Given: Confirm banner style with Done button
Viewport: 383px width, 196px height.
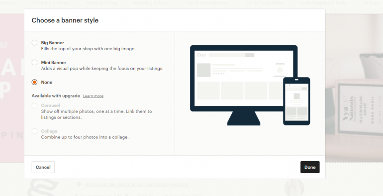Looking at the screenshot, I should (310, 167).
